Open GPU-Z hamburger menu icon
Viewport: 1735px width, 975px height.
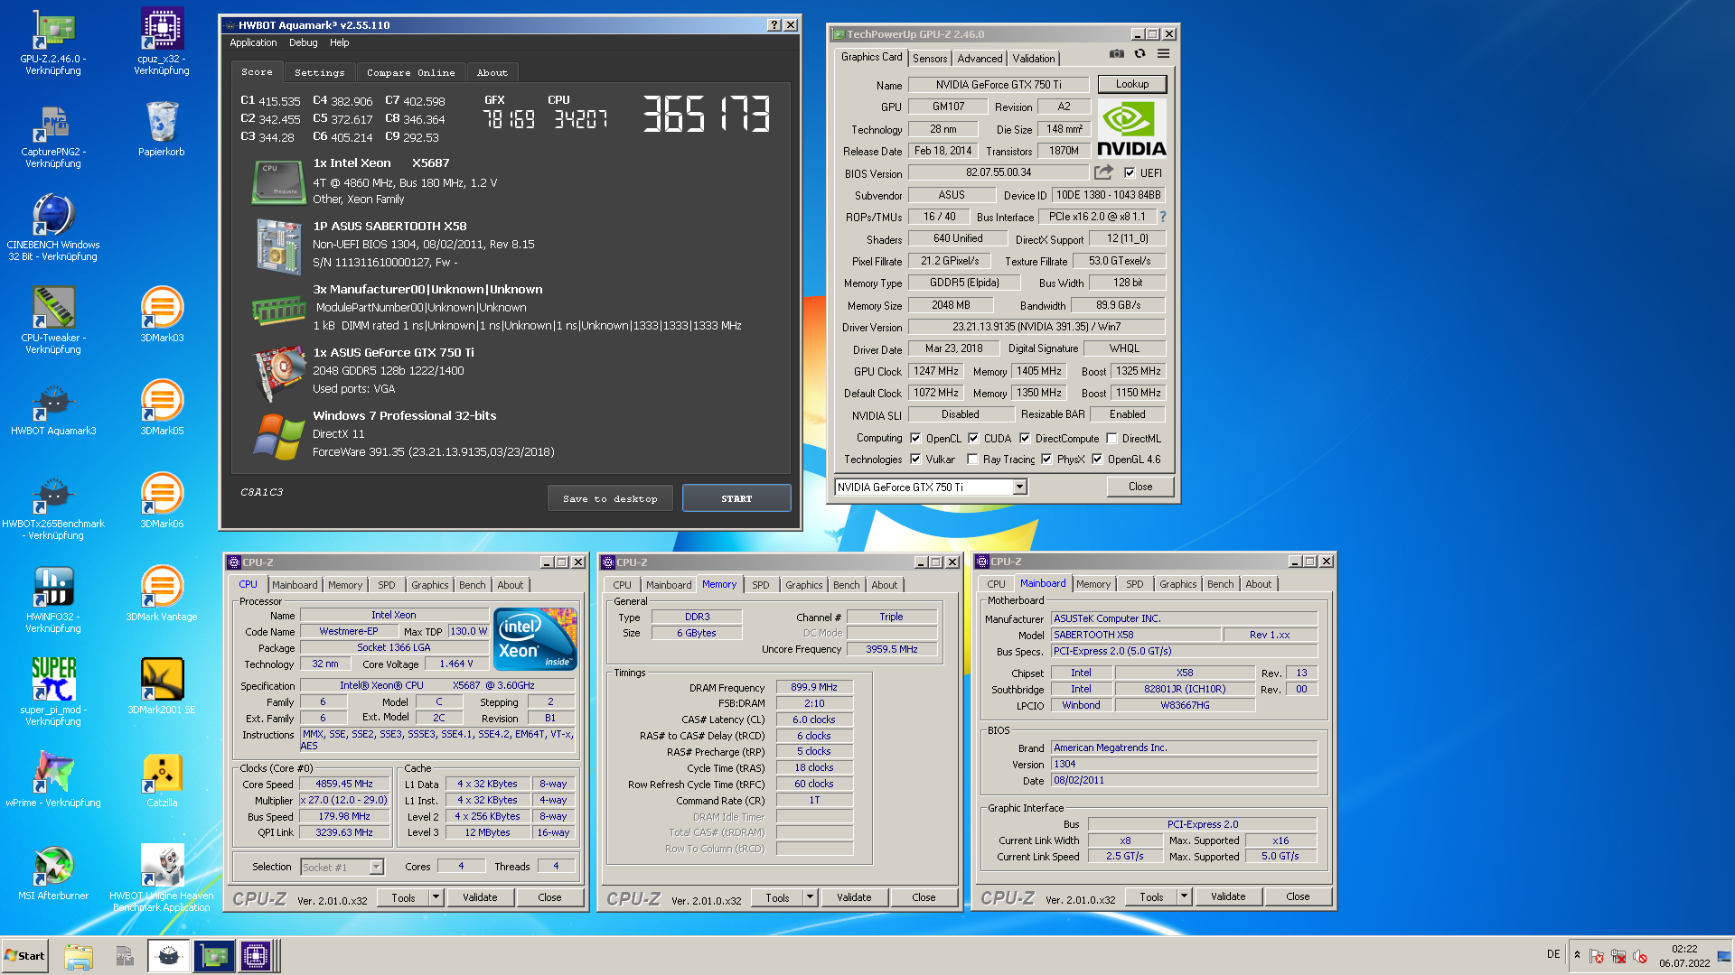click(1164, 54)
